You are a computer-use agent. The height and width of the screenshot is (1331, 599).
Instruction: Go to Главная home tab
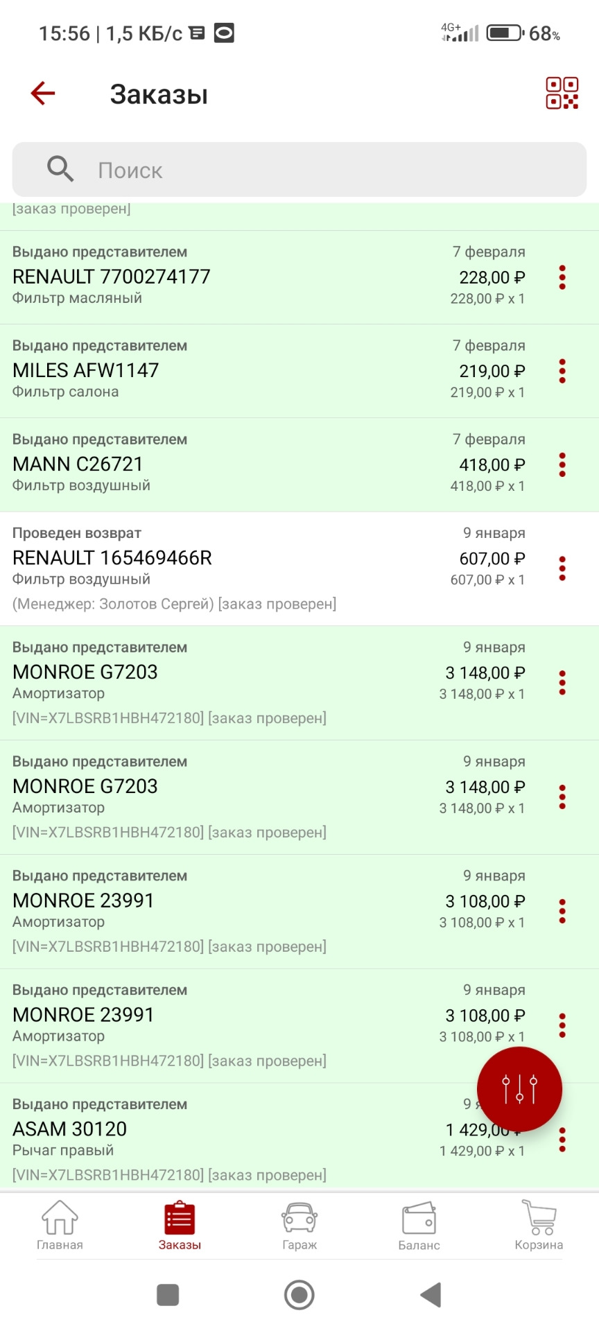pyautogui.click(x=60, y=1226)
